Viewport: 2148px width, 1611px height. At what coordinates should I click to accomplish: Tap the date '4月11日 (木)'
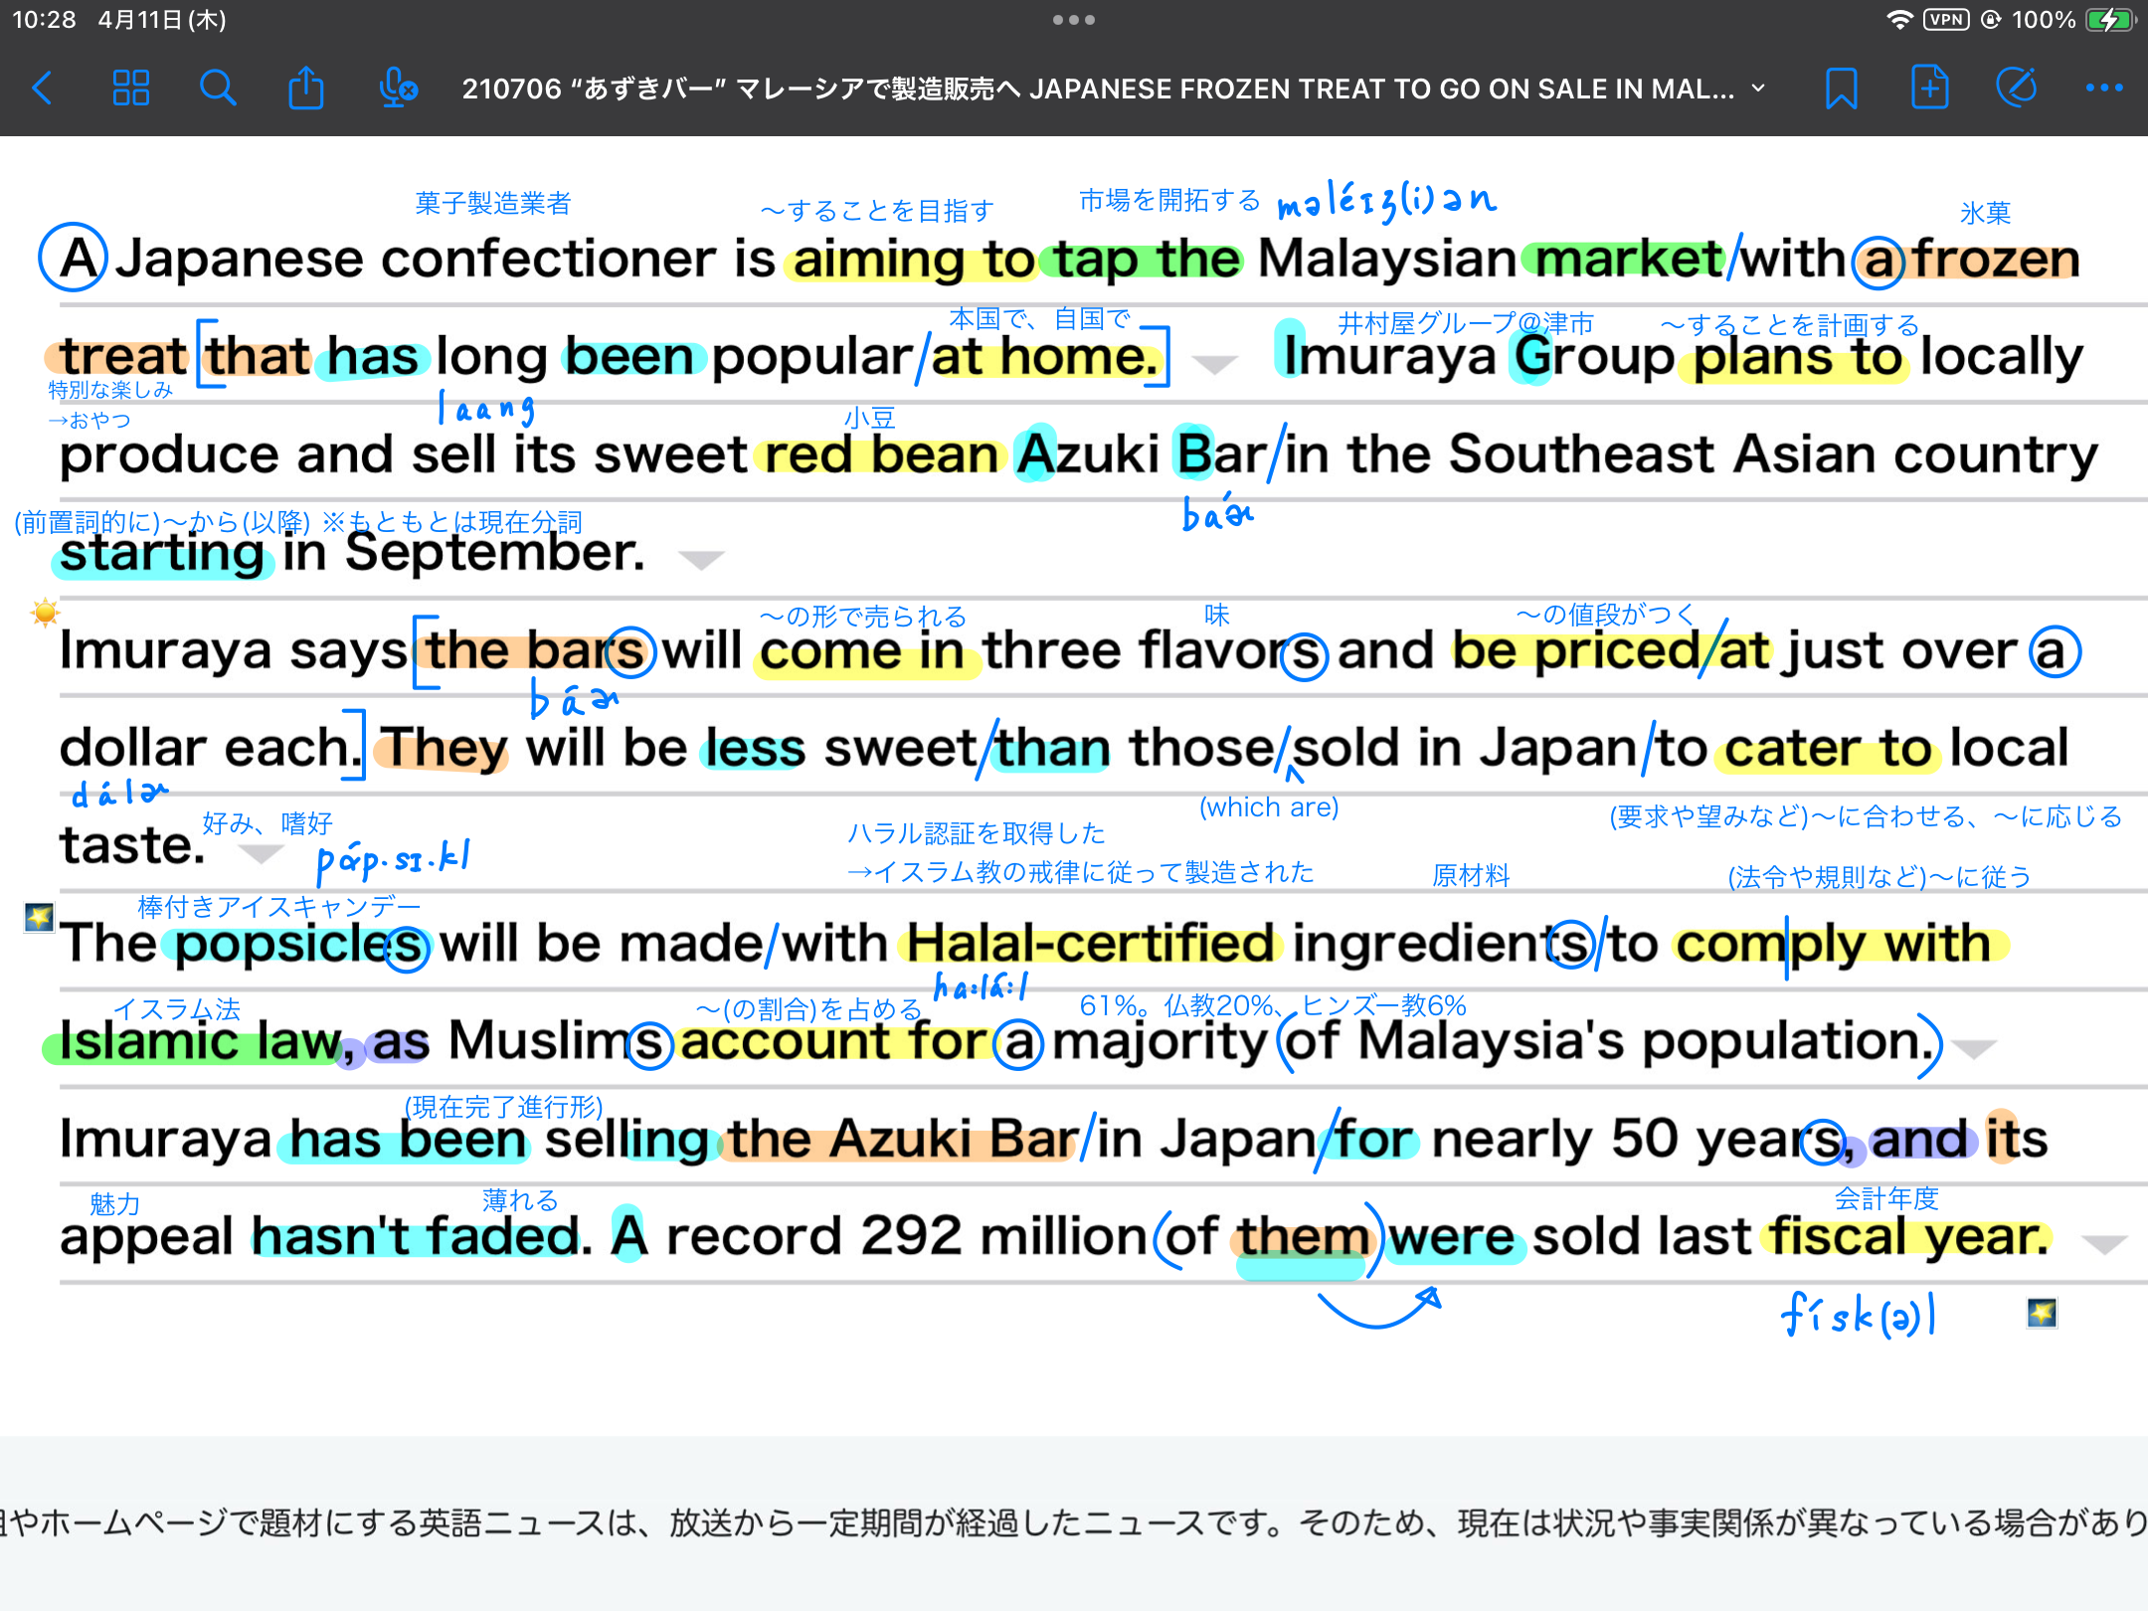(162, 20)
